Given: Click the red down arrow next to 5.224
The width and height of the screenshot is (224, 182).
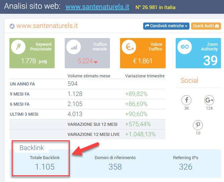Looking at the screenshot, I should 96,62.
